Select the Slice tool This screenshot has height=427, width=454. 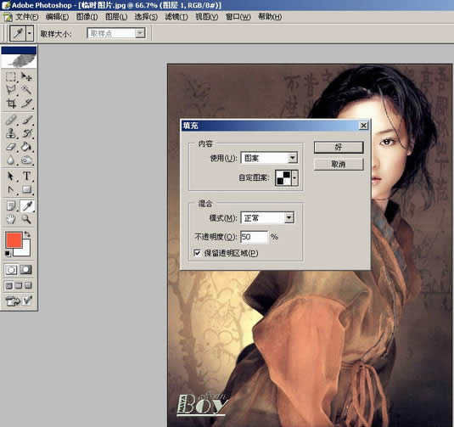(x=26, y=103)
